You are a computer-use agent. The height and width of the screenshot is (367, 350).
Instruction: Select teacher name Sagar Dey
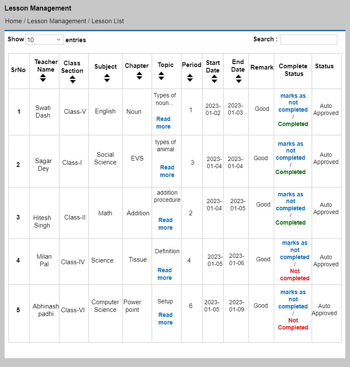(x=43, y=165)
